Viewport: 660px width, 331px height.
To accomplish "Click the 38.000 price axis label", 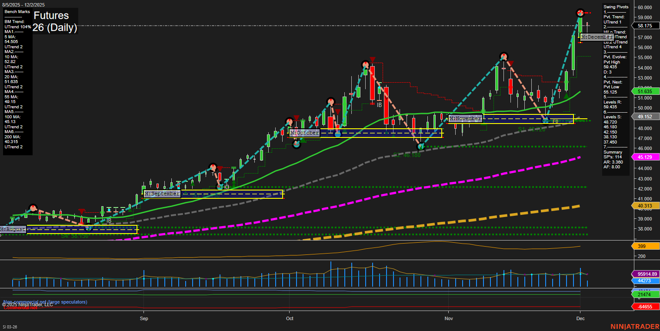I will coord(645,229).
